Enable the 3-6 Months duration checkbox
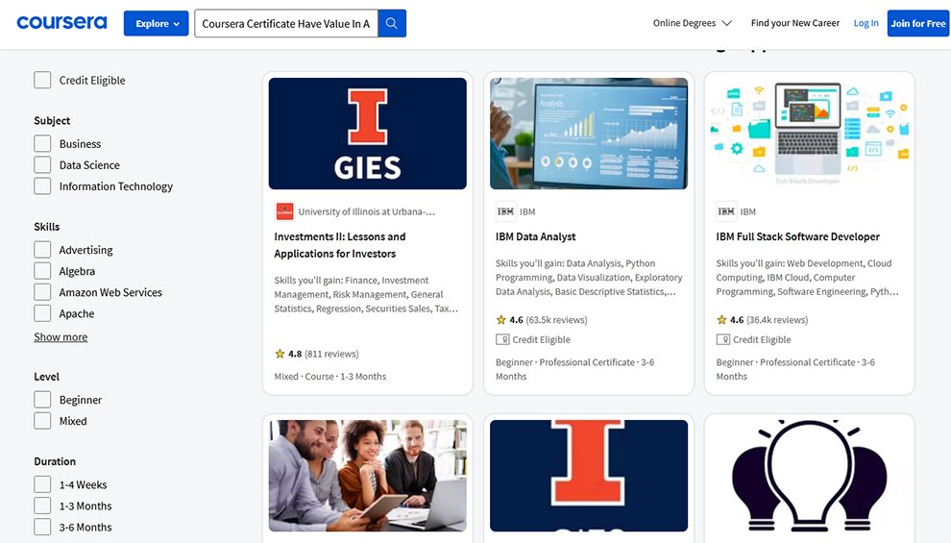This screenshot has height=543, width=951. pyautogui.click(x=42, y=528)
